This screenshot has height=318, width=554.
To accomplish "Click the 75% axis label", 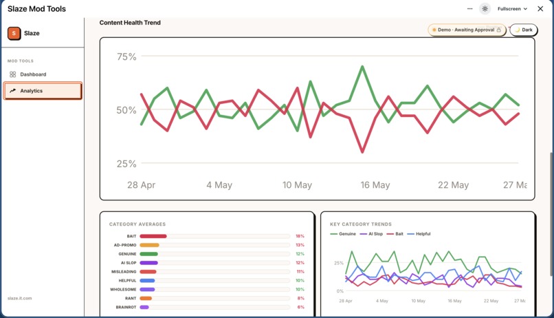I will [x=126, y=56].
